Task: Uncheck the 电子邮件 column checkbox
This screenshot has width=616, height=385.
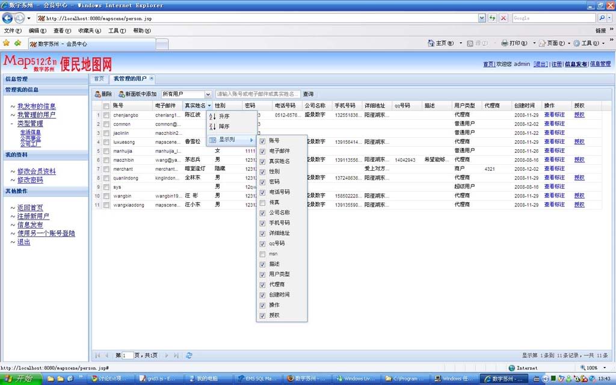Action: 262,151
